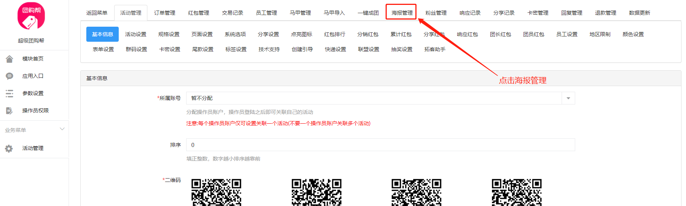Image resolution: width=686 pixels, height=206 pixels.
Task: Open 卡密设置 sub-section
Action: 170,49
